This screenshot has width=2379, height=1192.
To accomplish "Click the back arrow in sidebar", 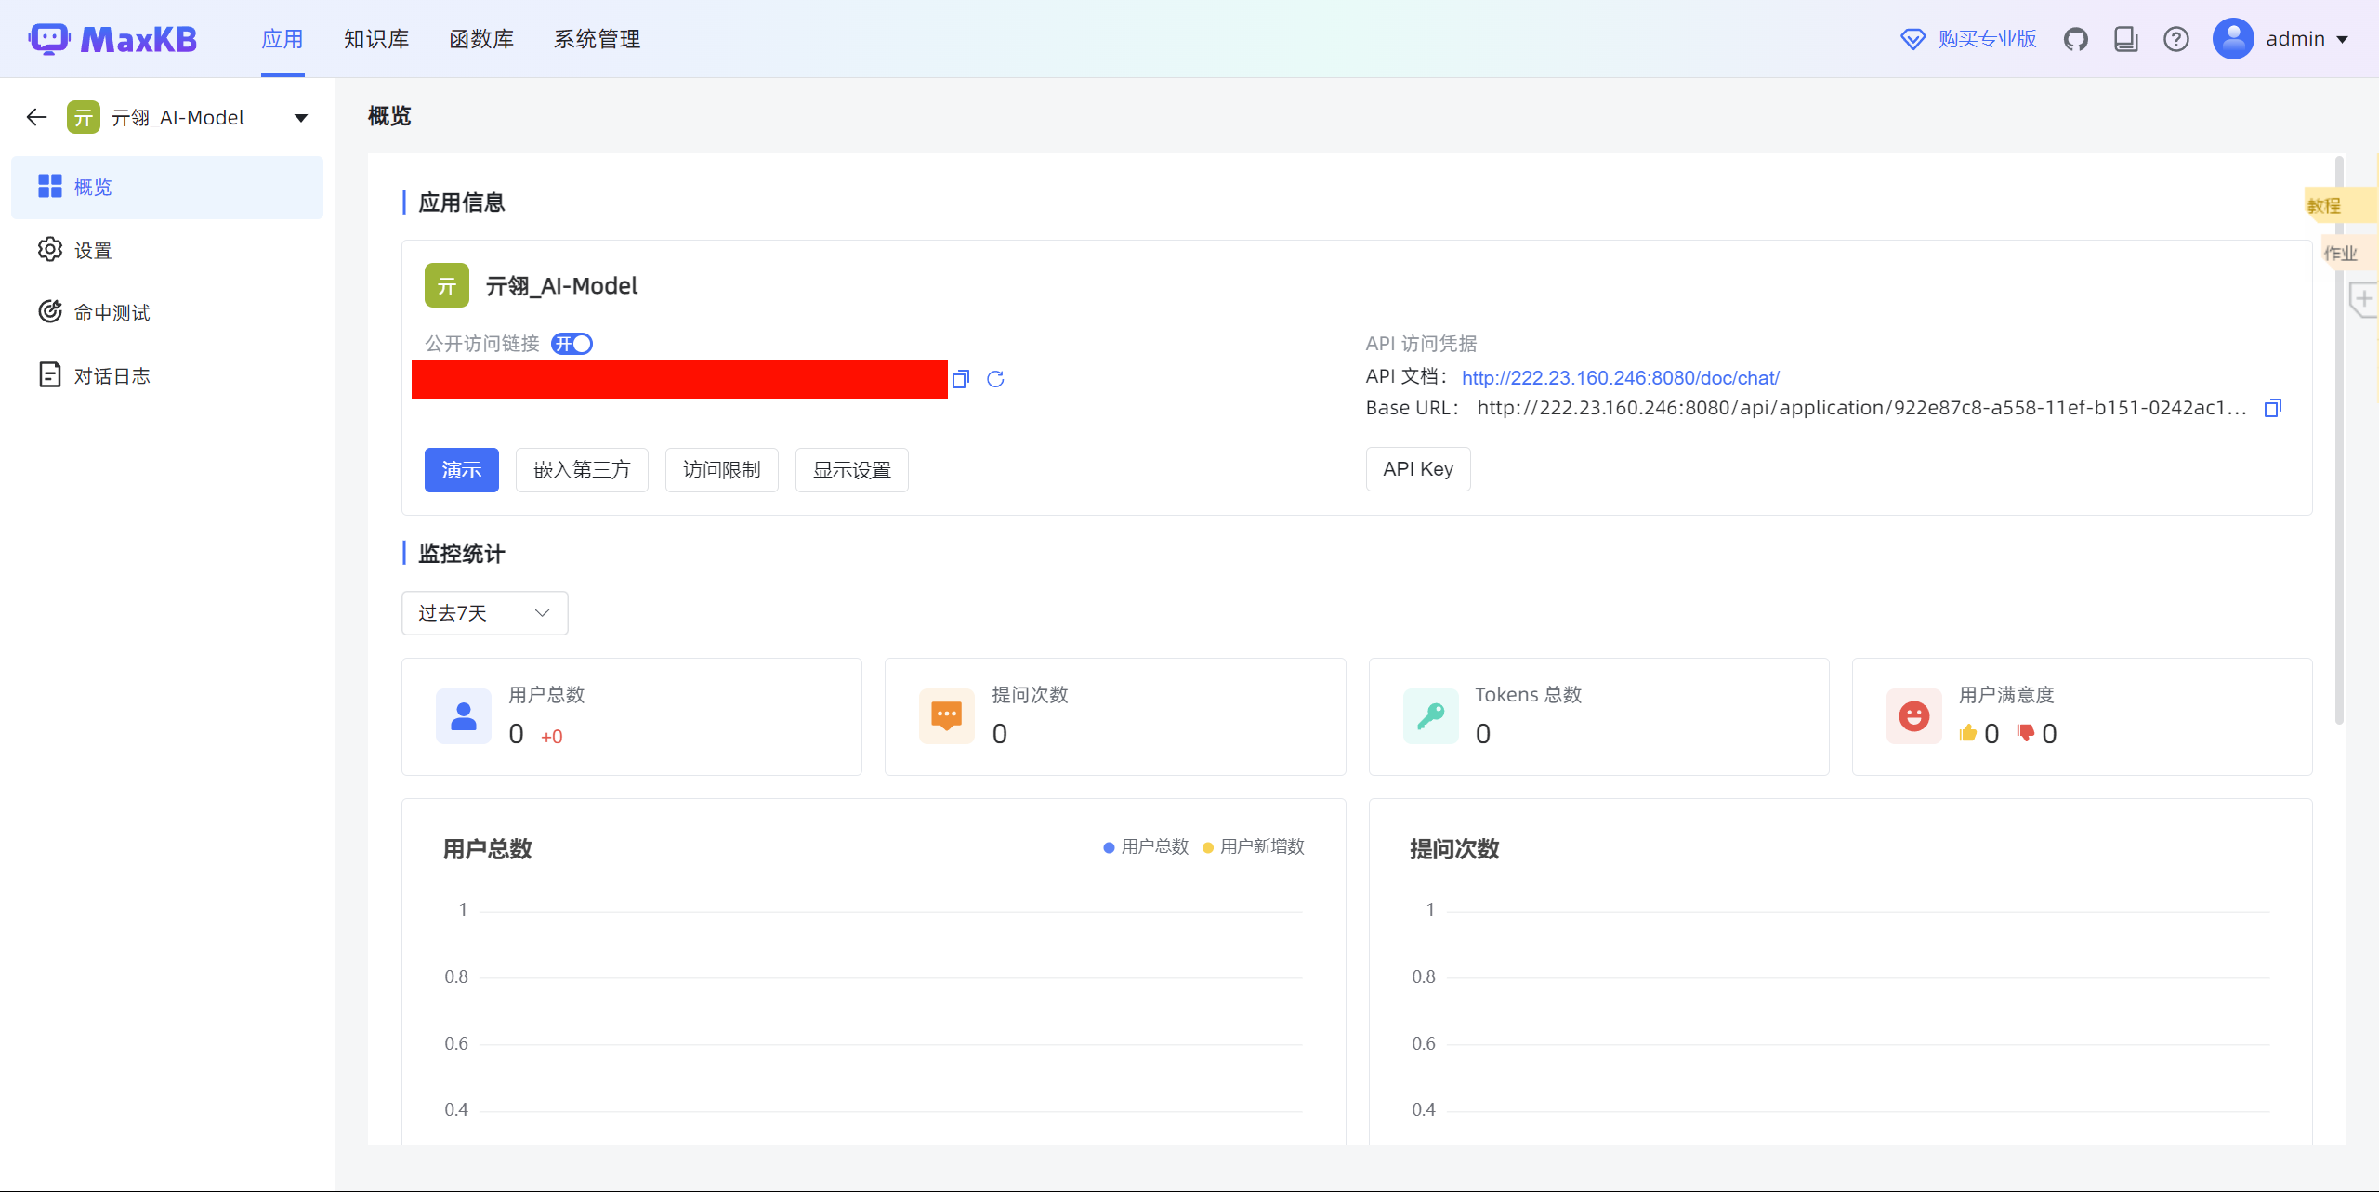I will pyautogui.click(x=36, y=117).
